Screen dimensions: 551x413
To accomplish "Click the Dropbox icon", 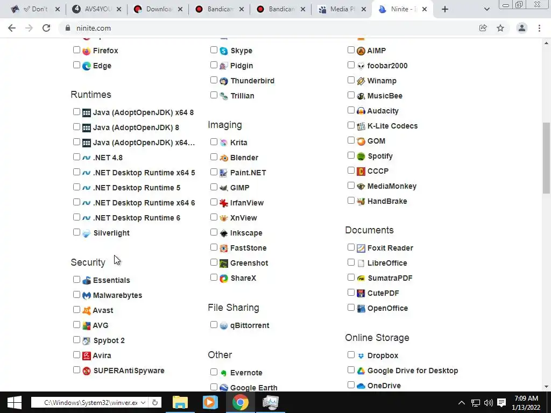I will (x=361, y=356).
